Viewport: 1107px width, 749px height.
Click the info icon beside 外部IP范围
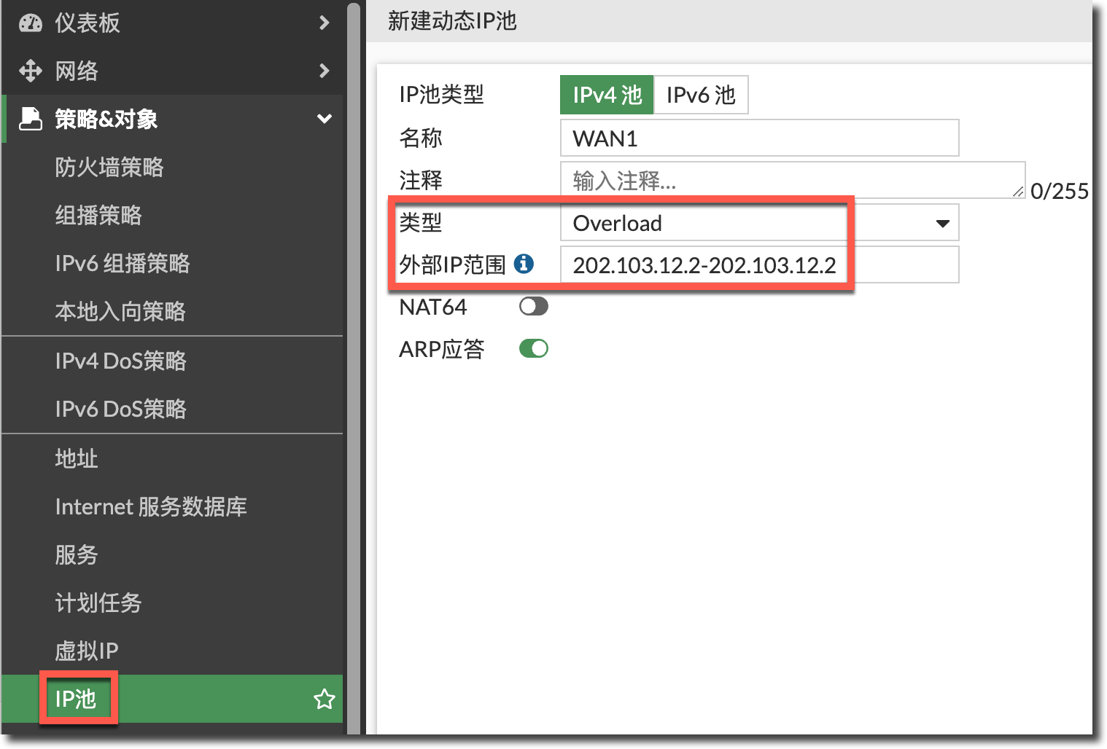tap(524, 264)
